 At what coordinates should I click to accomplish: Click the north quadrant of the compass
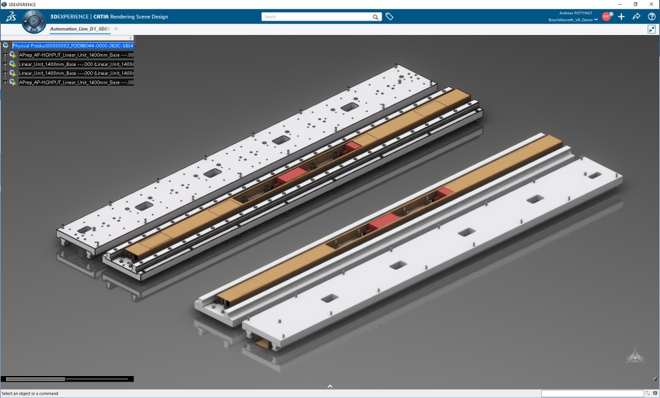(x=34, y=12)
